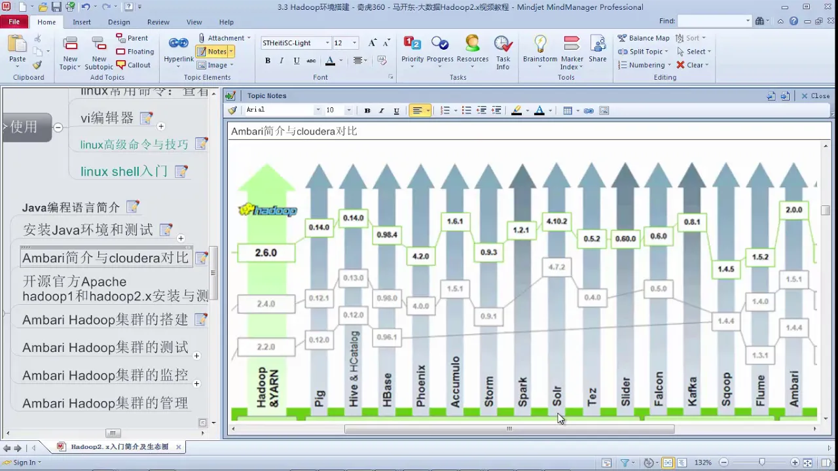Click Shrink Font icon in ribbon
This screenshot has height=471, width=838.
[386, 43]
